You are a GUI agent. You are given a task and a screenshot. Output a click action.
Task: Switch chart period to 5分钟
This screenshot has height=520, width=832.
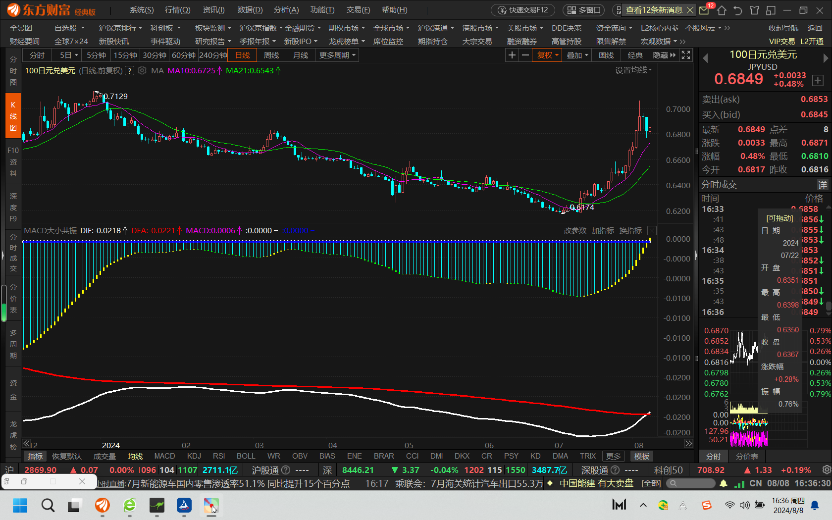tap(96, 55)
